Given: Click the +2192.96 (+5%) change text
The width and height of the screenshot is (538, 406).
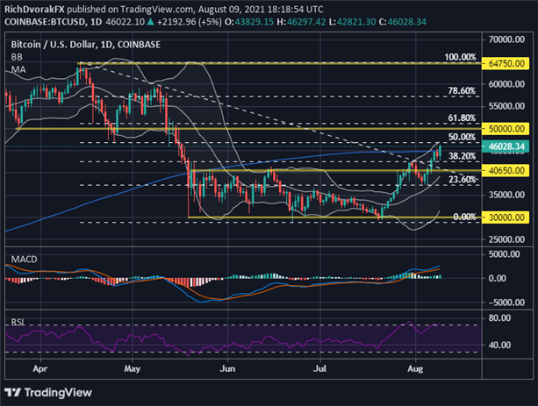Looking at the screenshot, I should click(189, 22).
